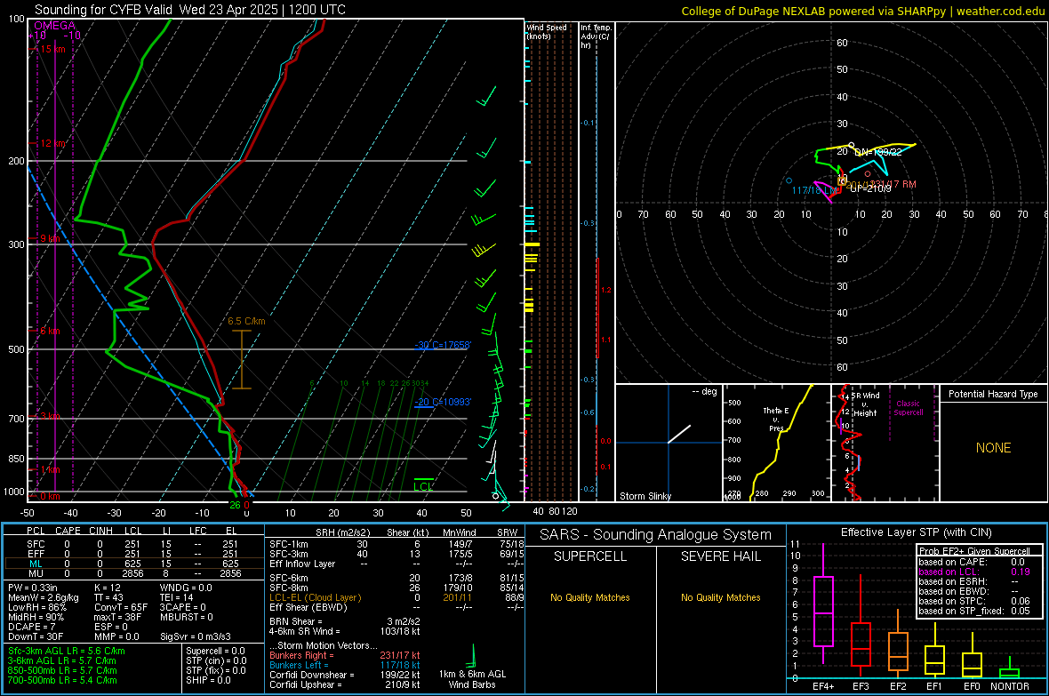Click the 'DownT = 30F' value

36,636
